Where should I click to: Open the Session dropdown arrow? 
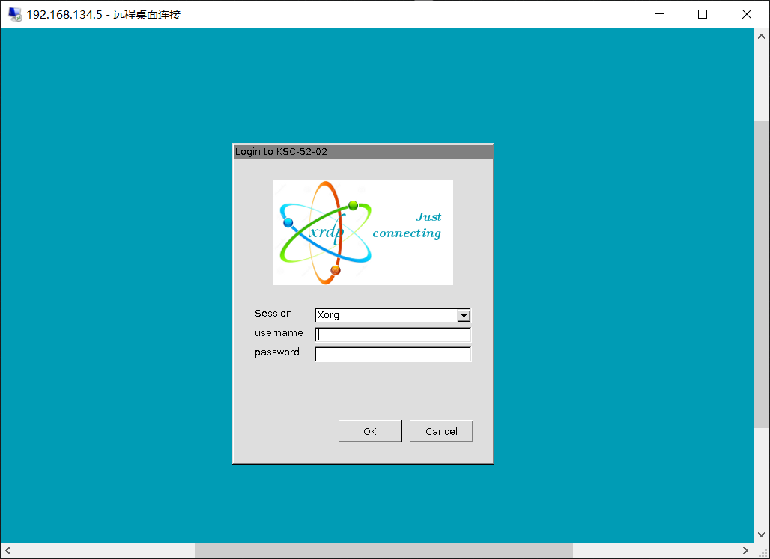[464, 315]
